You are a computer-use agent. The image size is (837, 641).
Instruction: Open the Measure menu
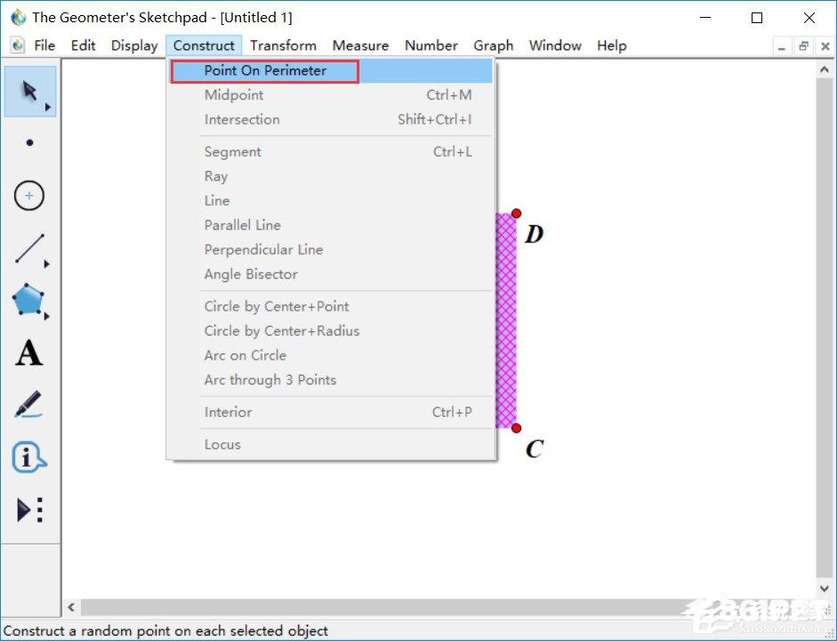tap(360, 45)
